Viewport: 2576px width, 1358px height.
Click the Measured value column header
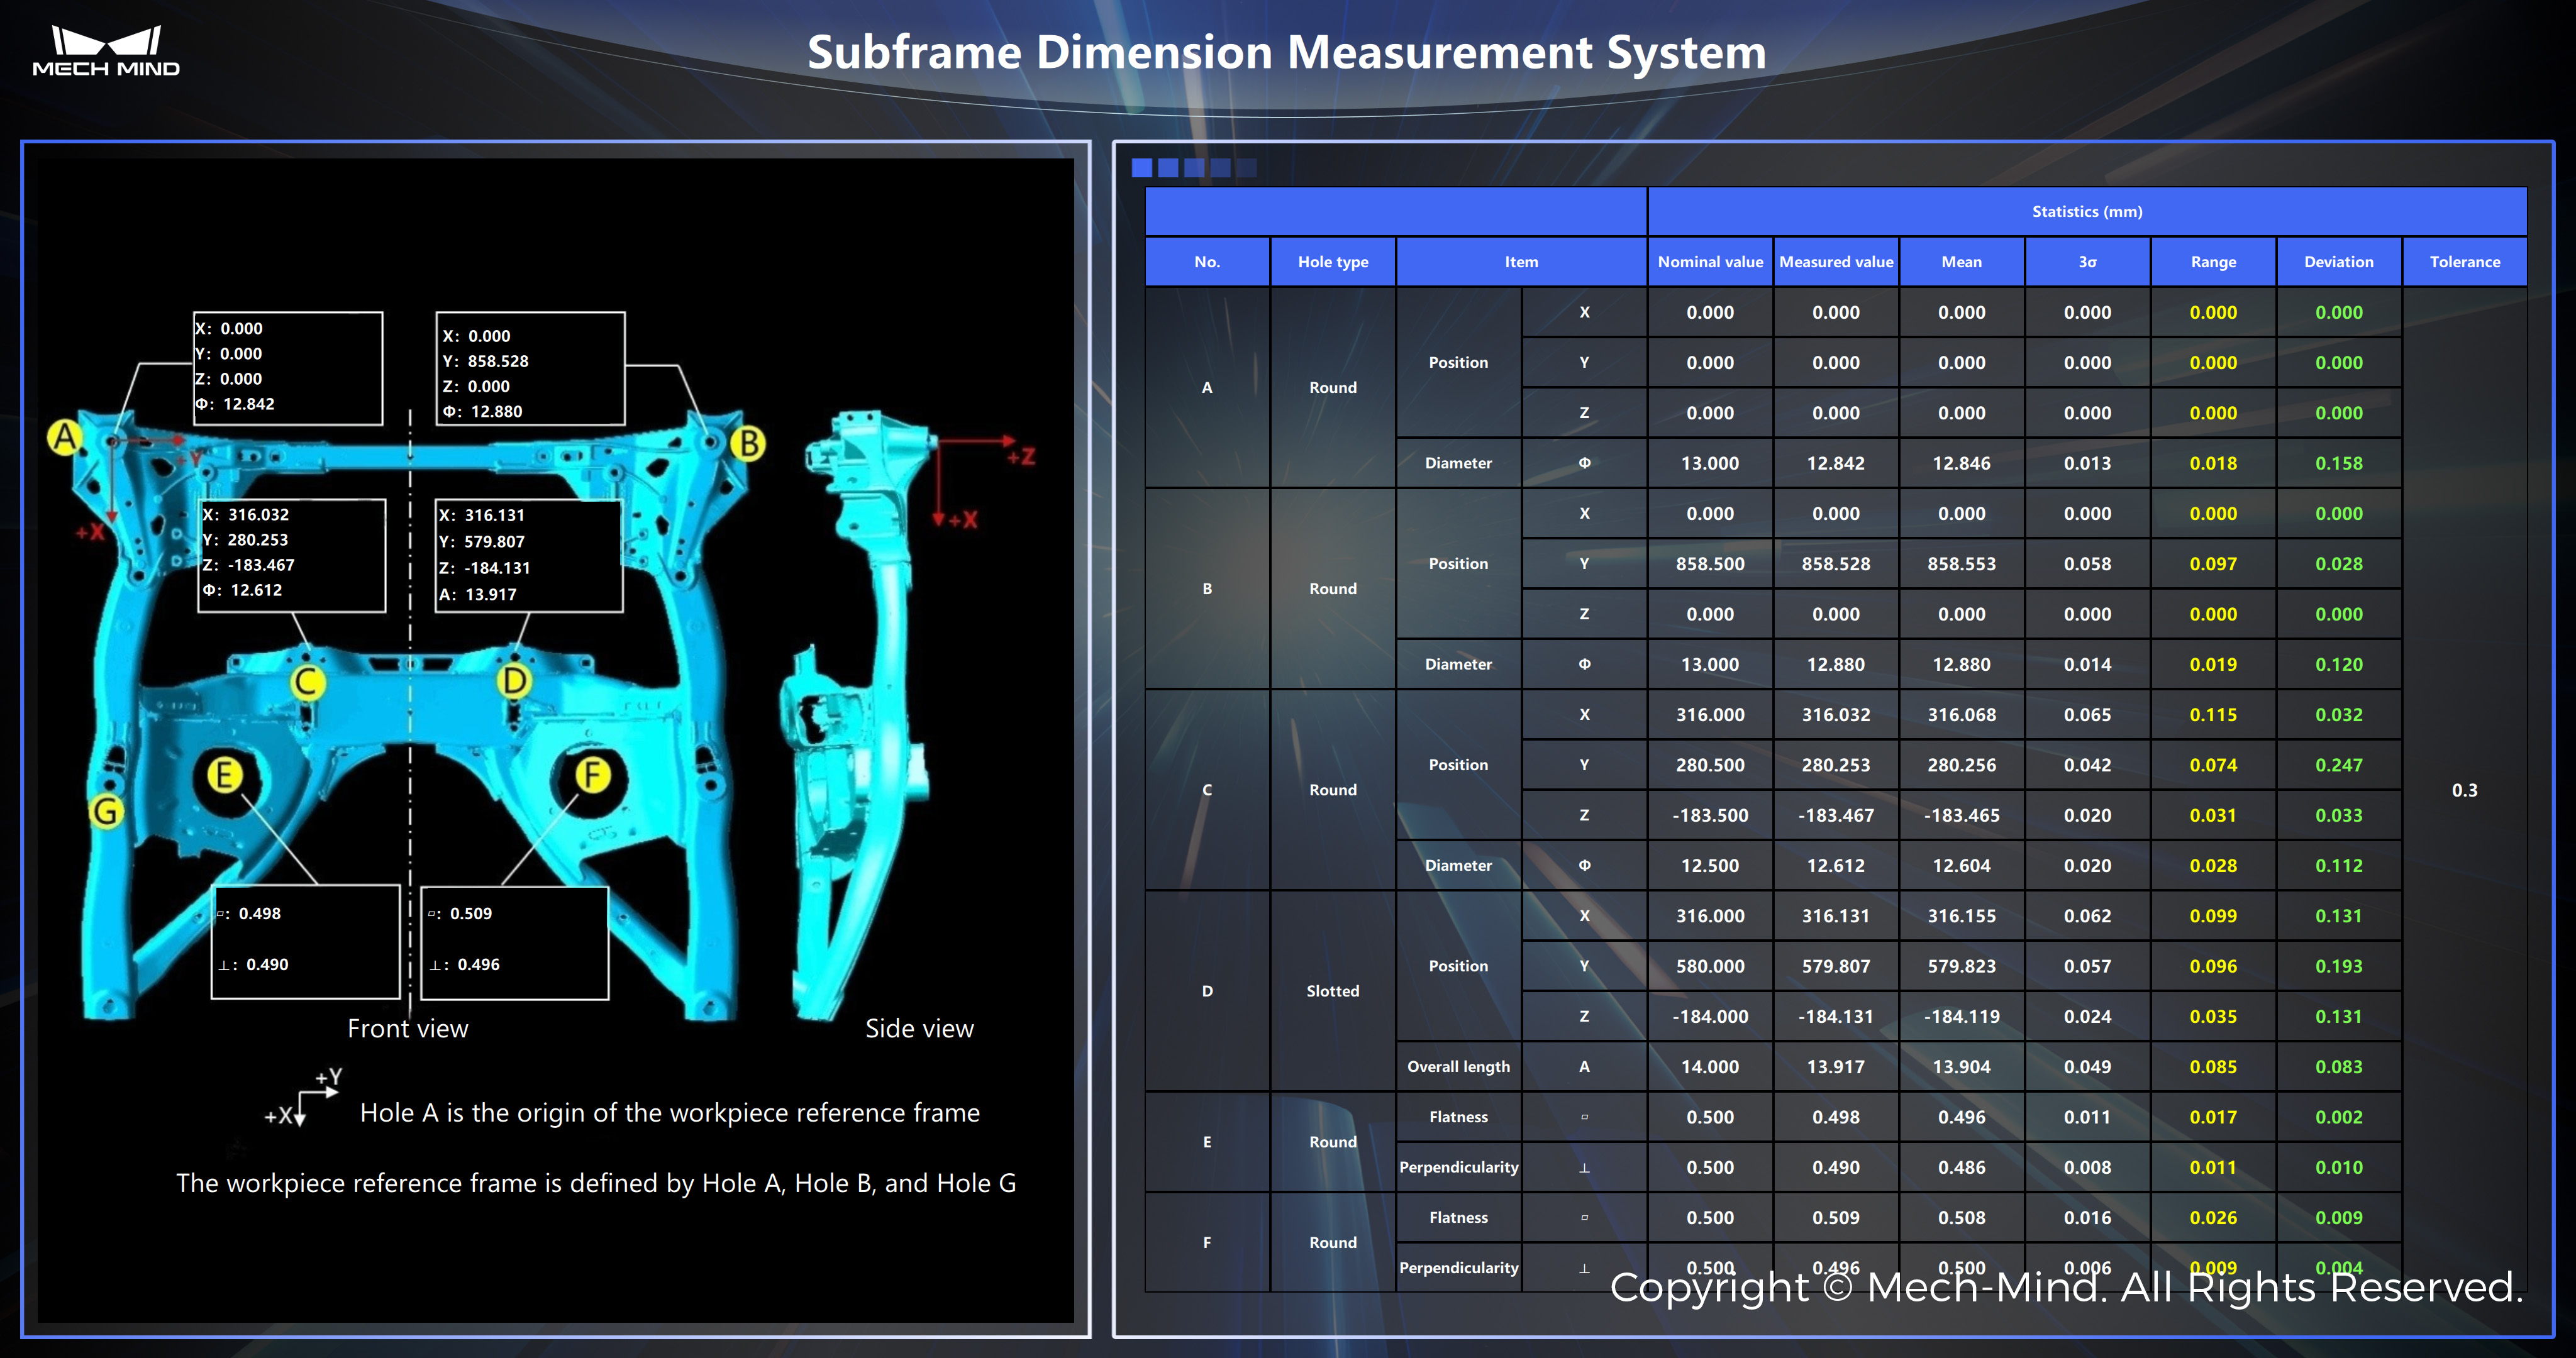[1836, 262]
